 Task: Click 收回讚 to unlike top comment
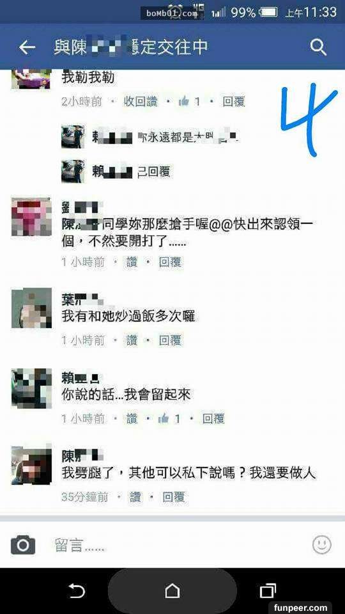[141, 102]
